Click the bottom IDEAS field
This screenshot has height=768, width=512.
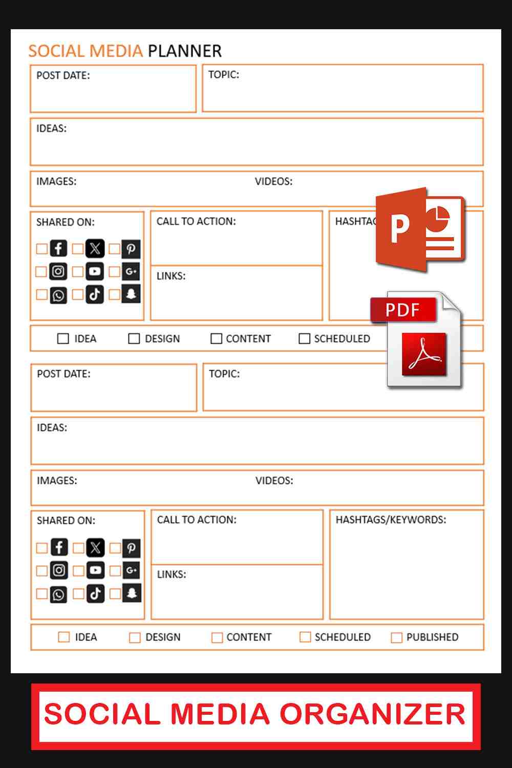(257, 441)
